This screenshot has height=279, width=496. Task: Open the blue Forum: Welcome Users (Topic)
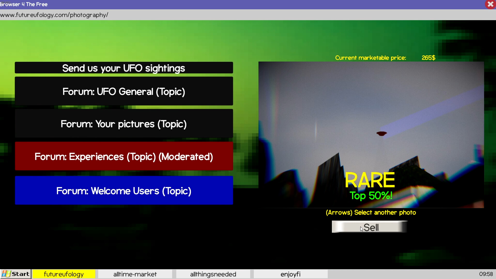click(x=124, y=191)
